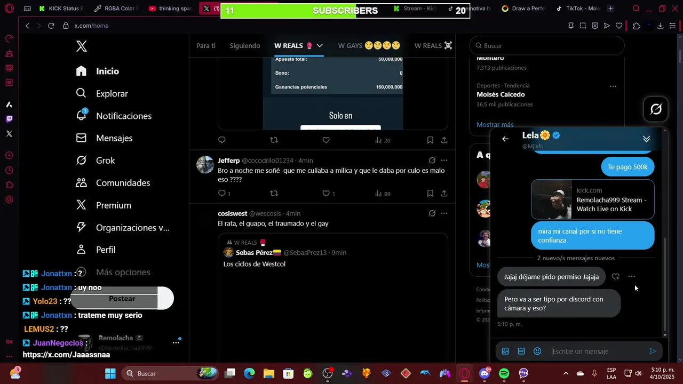Viewport: 683px width, 384px height.
Task: Open browser downloads icon
Action: pos(660,26)
